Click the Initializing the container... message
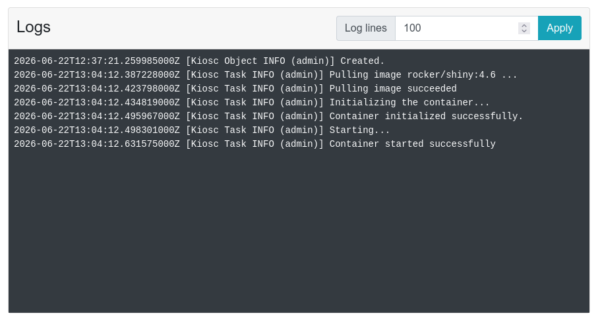The height and width of the screenshot is (320, 600). tap(409, 102)
